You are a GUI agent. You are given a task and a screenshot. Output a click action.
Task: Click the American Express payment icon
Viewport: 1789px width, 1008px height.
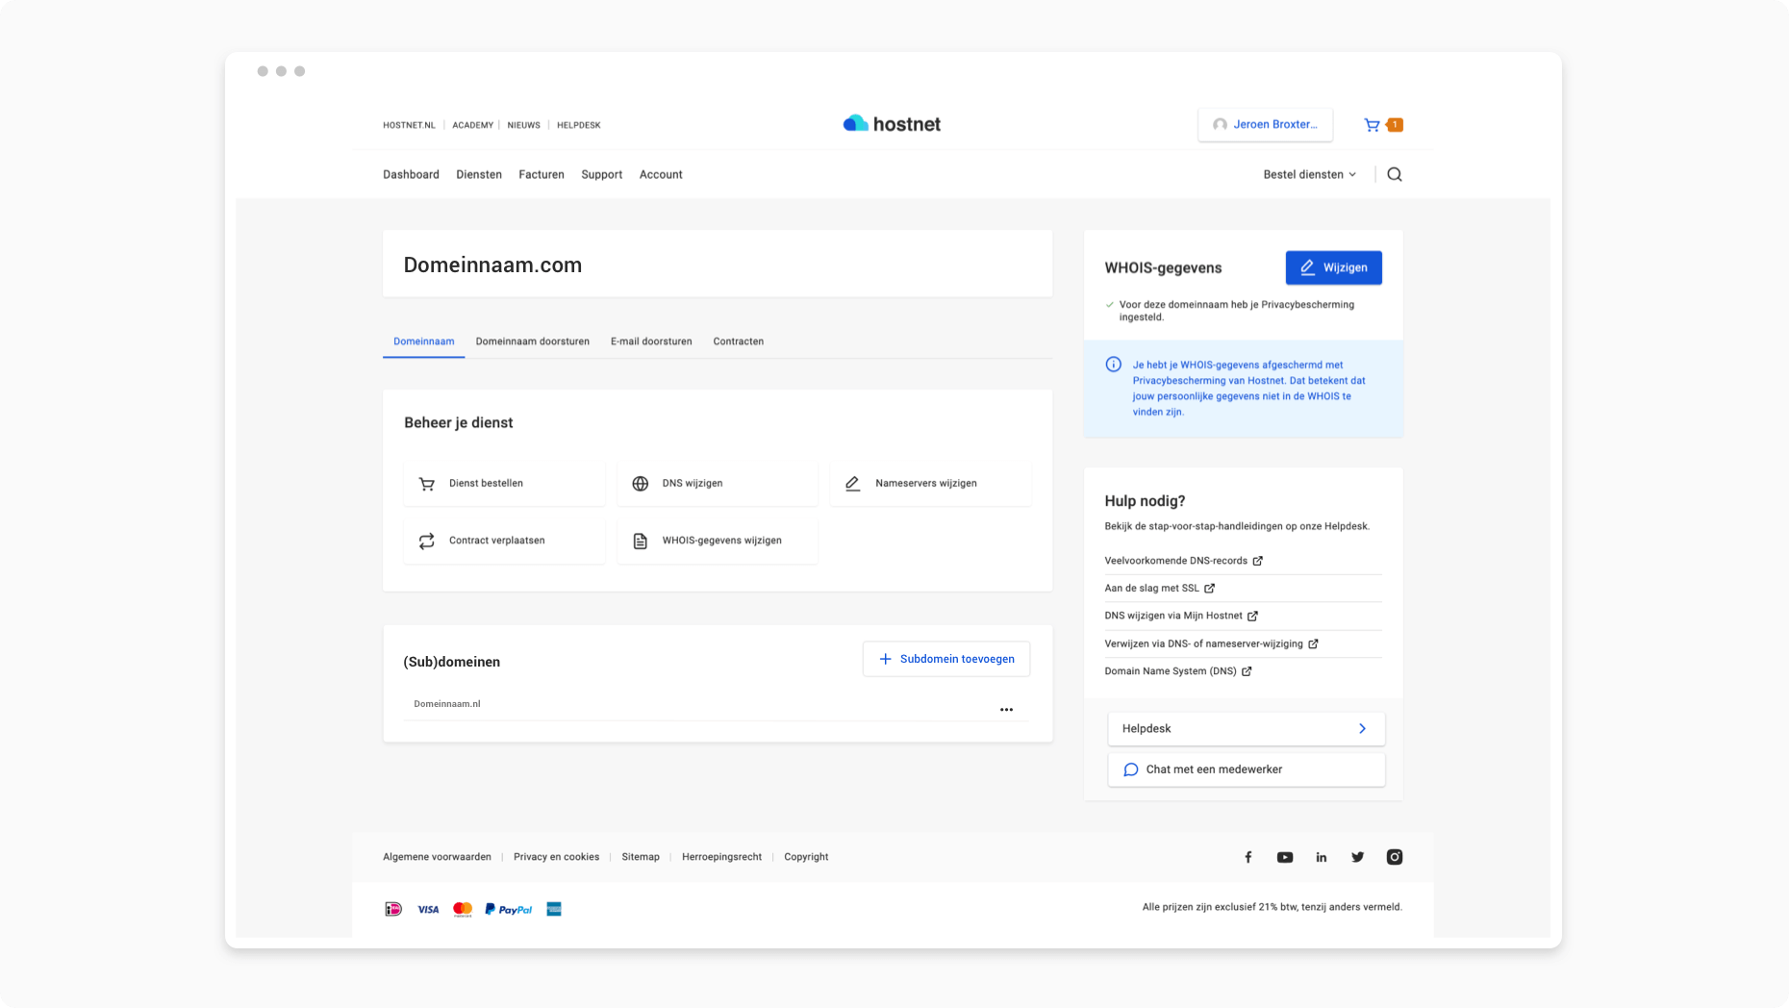coord(554,909)
